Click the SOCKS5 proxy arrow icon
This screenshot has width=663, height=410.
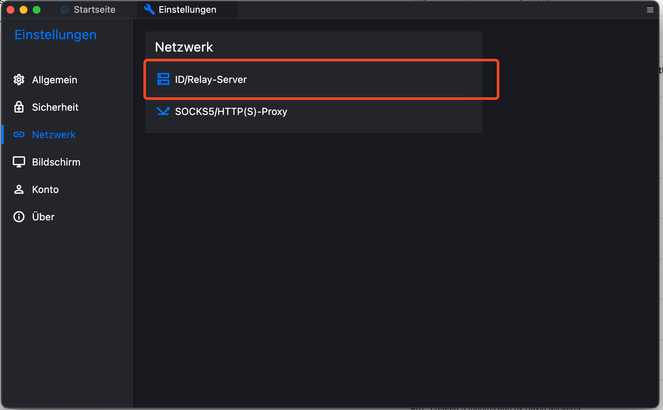(x=163, y=111)
